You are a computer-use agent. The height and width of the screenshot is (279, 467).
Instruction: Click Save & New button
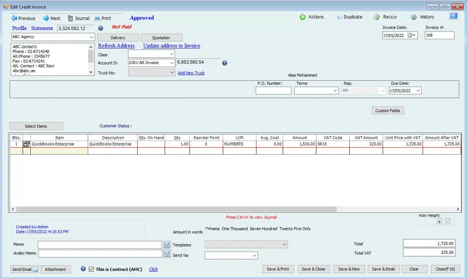[x=349, y=269]
